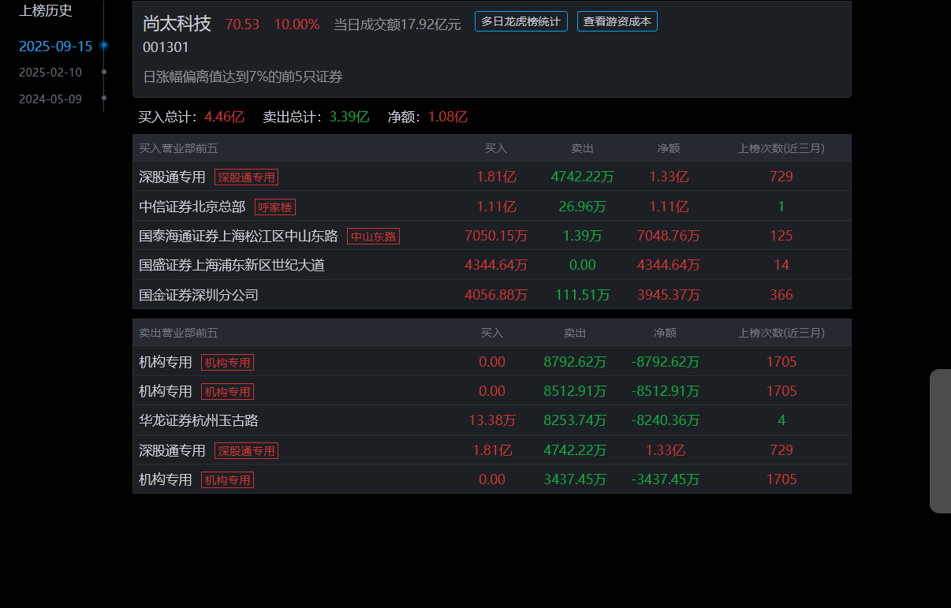Viewport: 951px width, 608px height.
Task: Open 中信证券北京总部 broker row
Action: coord(492,206)
